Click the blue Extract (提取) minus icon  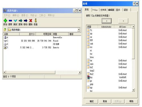click(10, 21)
